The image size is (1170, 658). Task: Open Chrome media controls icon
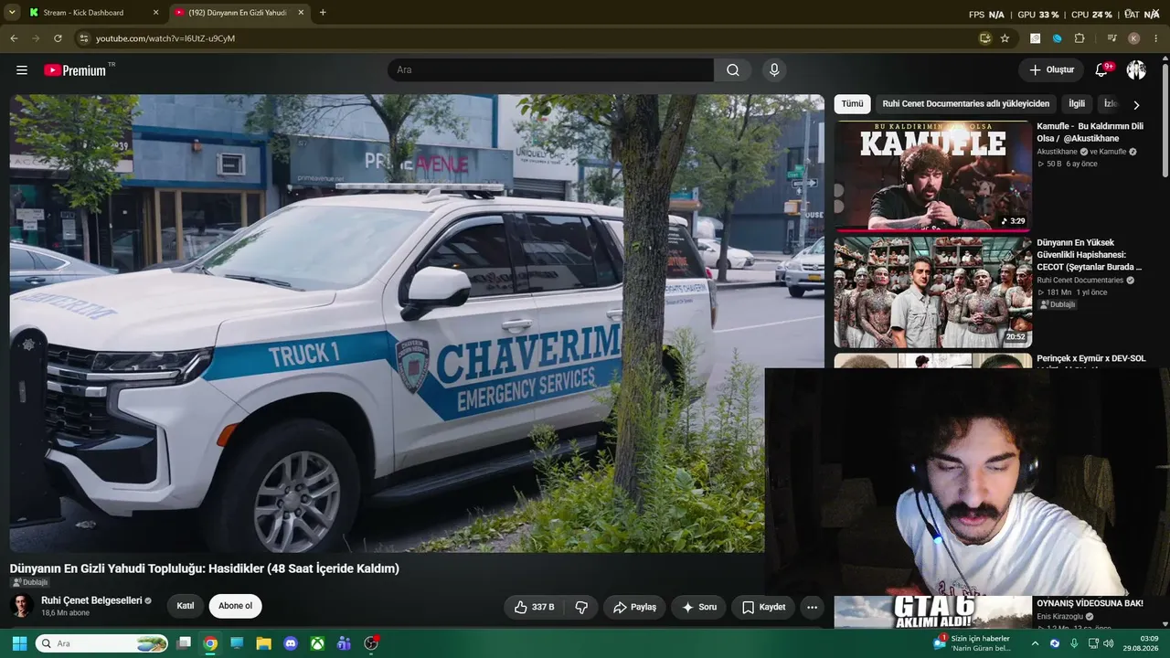1112,38
